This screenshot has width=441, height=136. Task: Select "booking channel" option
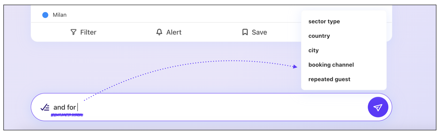coord(331,65)
